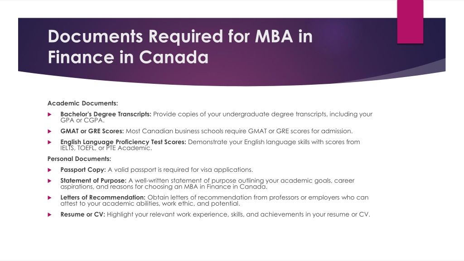This screenshot has height=261, width=464.
Task: Click the bold 'Statement of Purpose:' label
Action: tap(93, 180)
